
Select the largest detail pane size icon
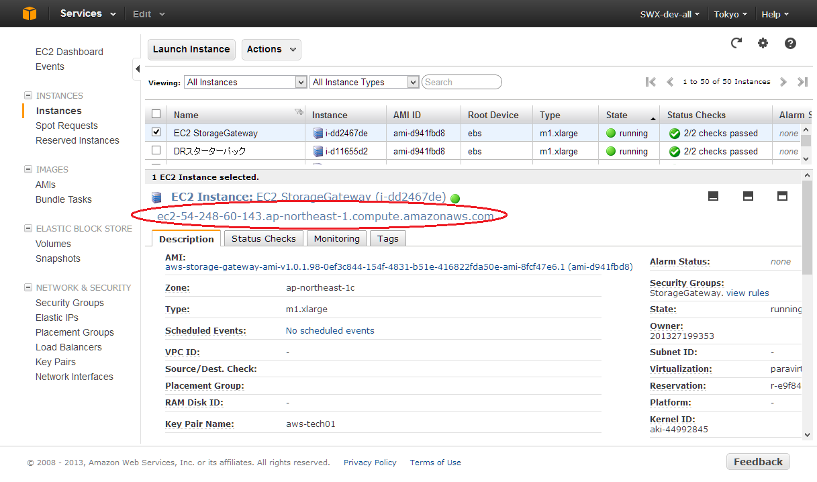click(781, 196)
